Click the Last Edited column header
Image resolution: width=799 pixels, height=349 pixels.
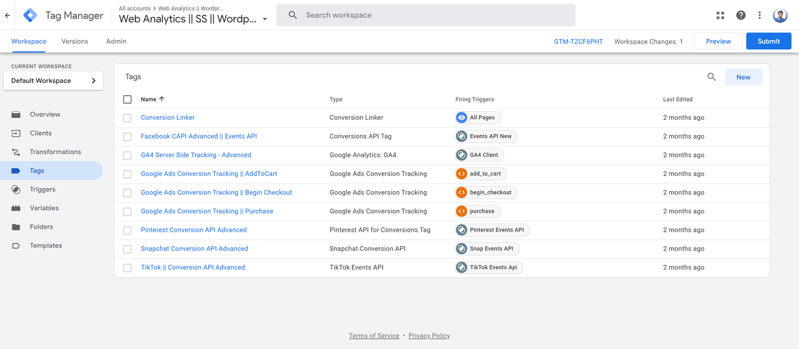click(x=678, y=99)
